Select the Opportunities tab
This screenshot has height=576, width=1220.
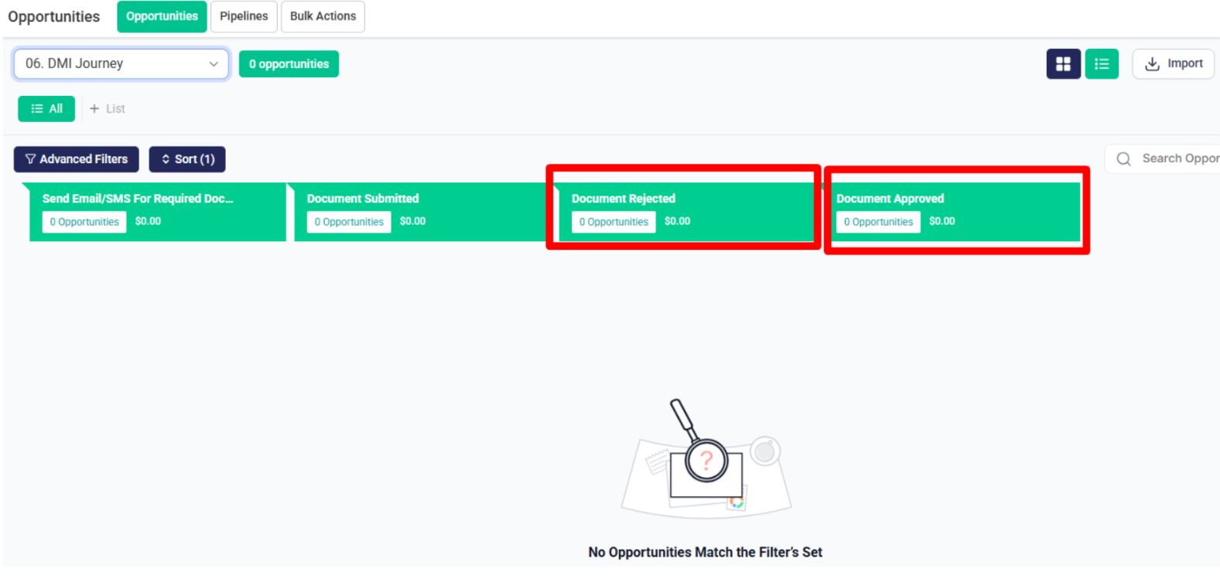click(162, 16)
